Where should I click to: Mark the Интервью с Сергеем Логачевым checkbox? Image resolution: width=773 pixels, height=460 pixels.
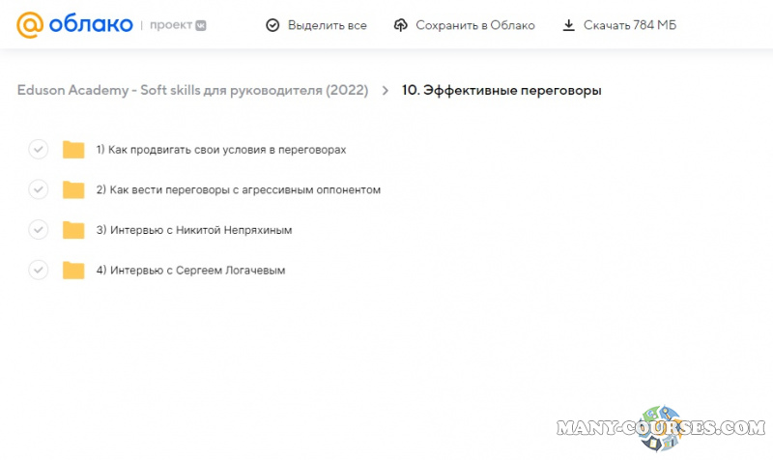click(39, 271)
